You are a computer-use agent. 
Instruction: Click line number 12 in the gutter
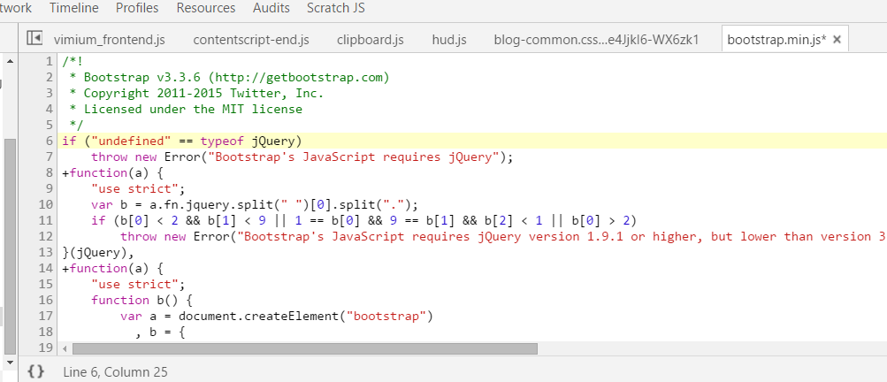point(46,236)
